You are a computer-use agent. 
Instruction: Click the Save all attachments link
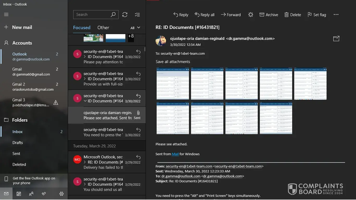(x=173, y=62)
